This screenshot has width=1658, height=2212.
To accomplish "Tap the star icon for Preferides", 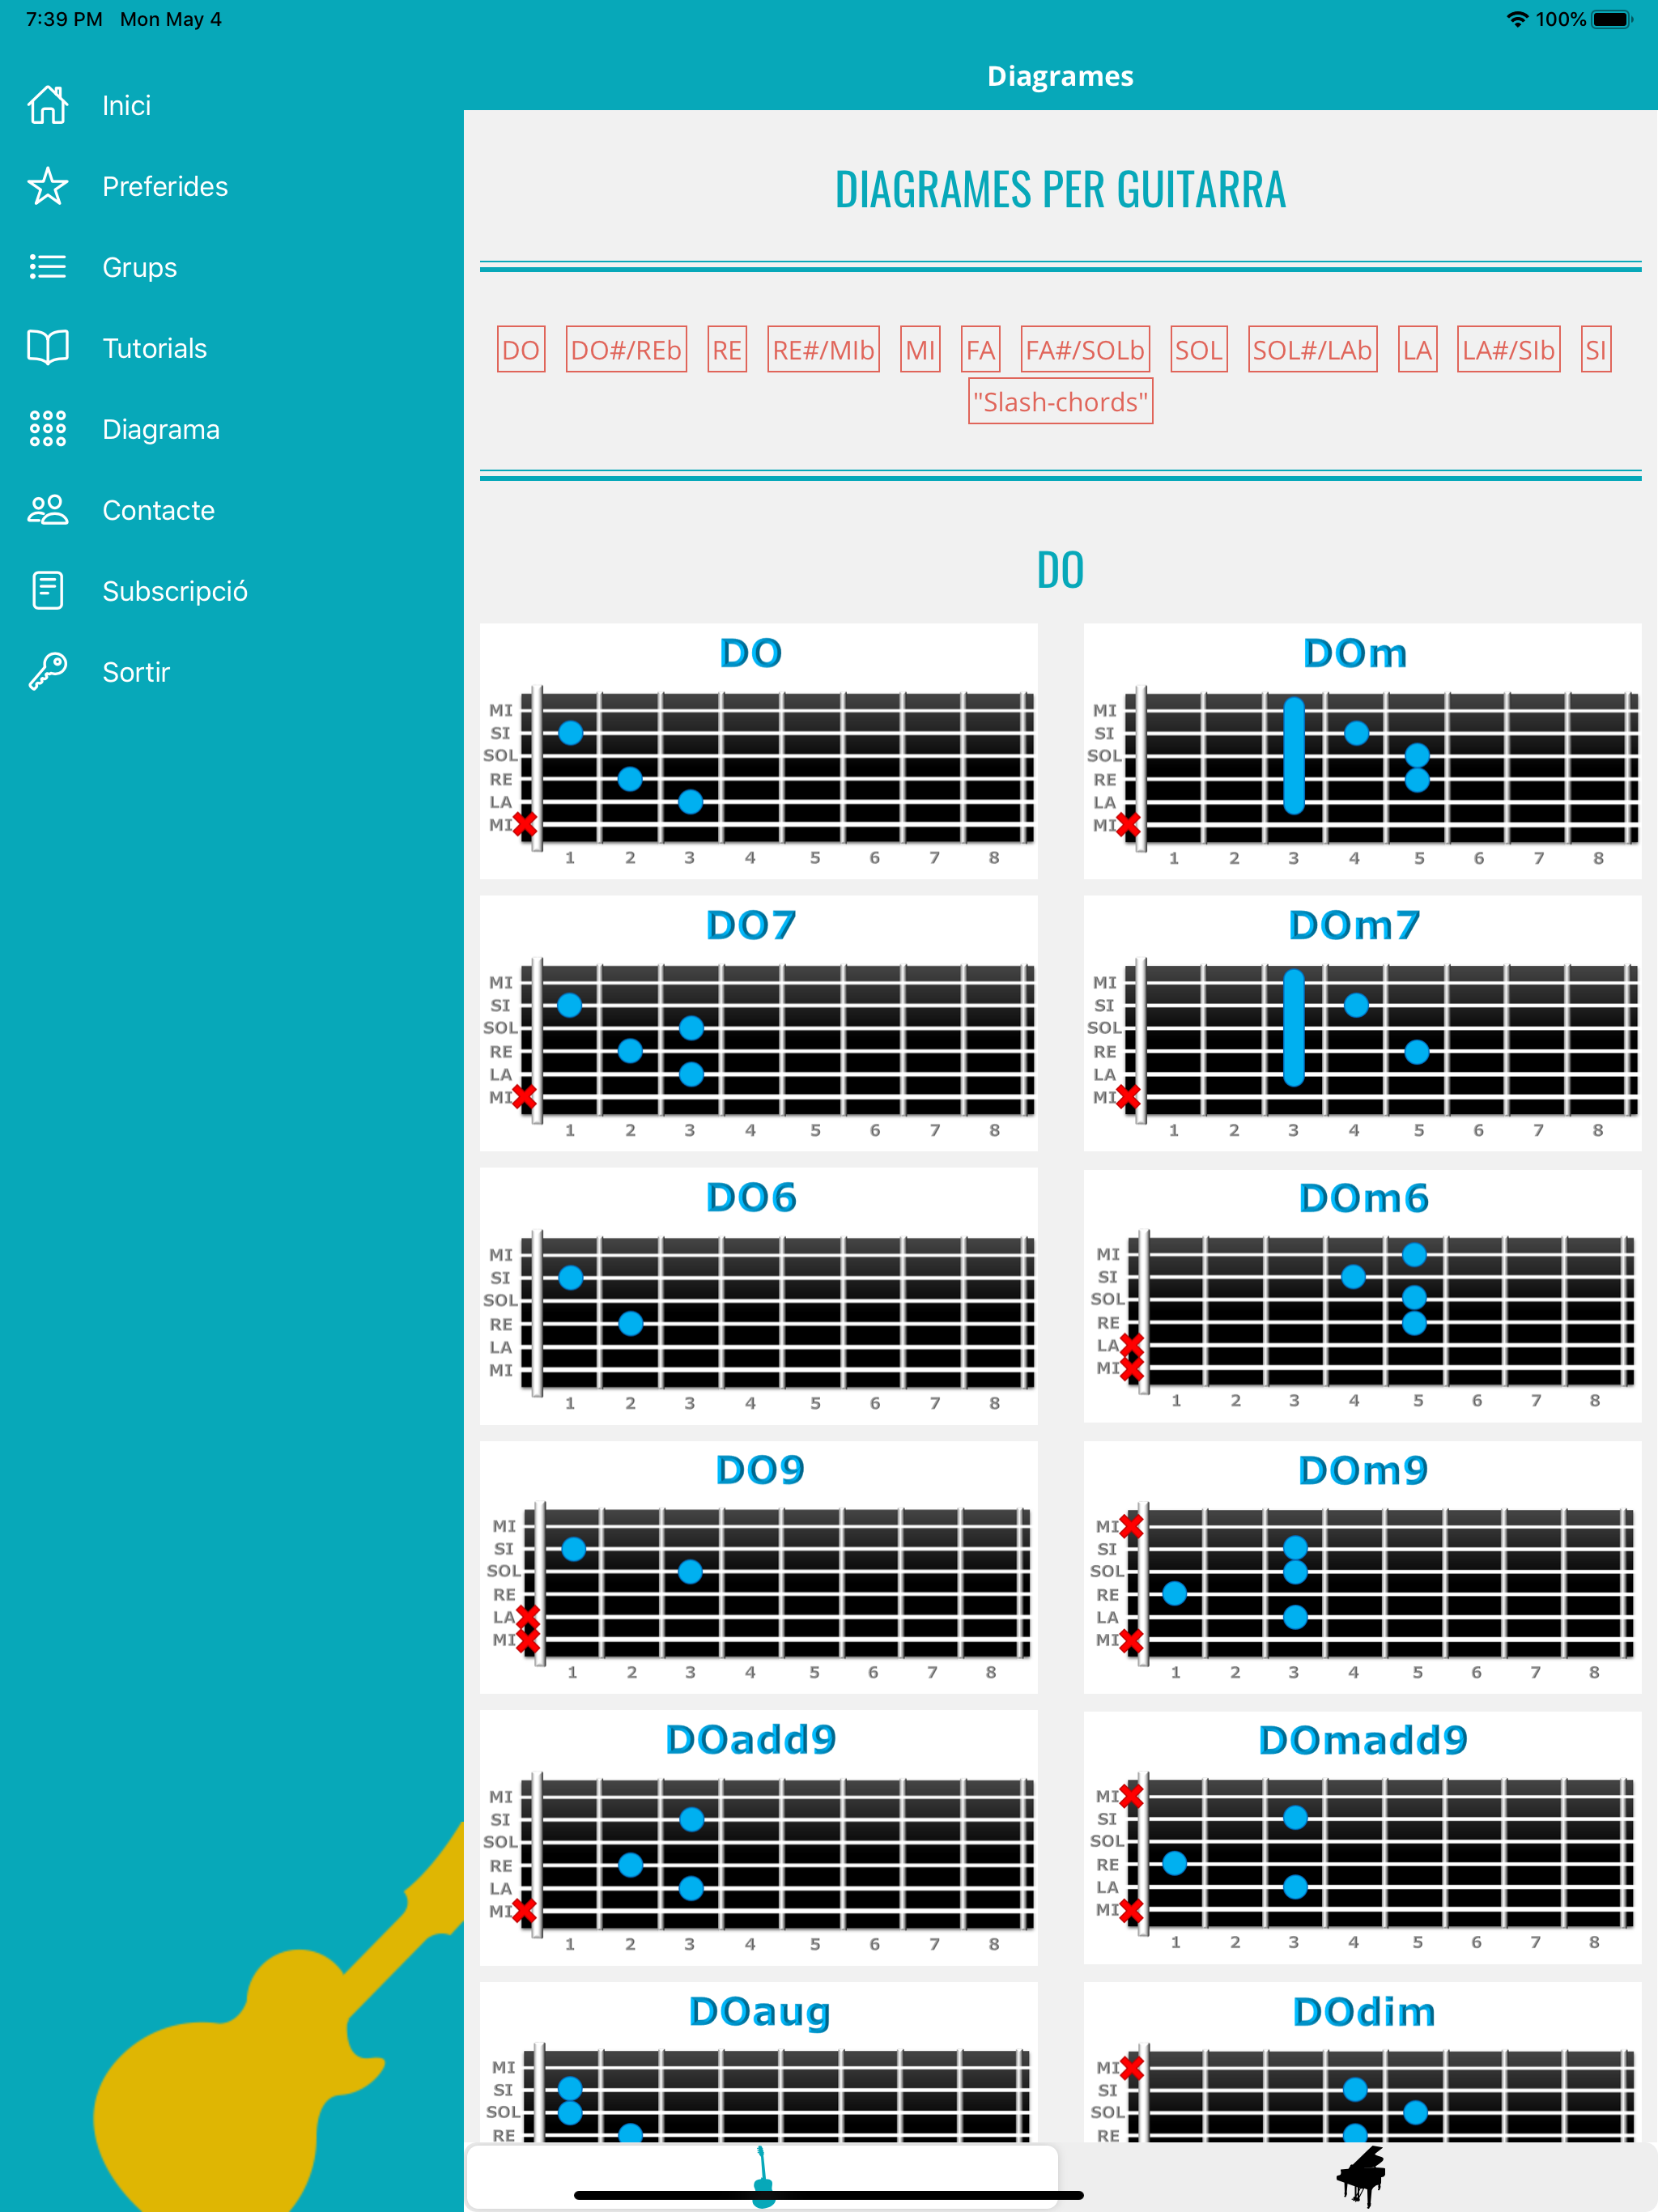I will click(x=47, y=186).
